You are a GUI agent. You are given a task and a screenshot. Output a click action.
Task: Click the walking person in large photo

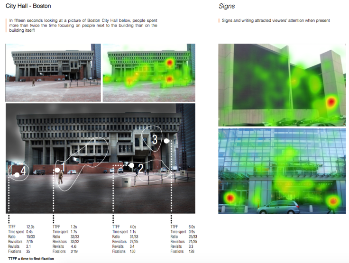[x=61, y=178]
